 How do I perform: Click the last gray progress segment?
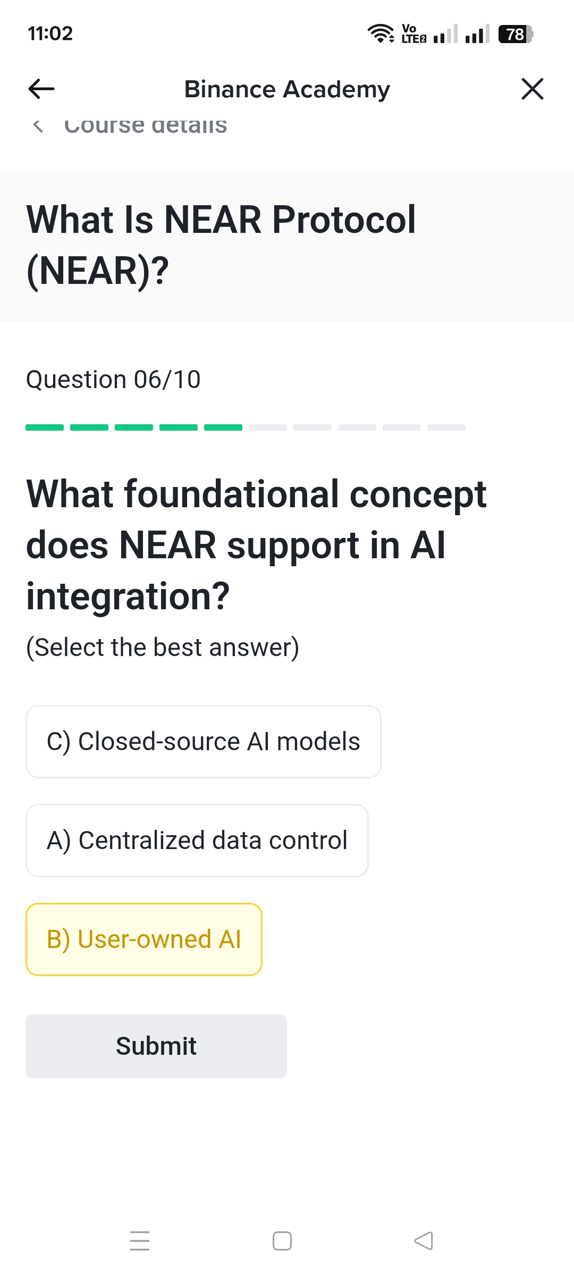[x=446, y=427]
